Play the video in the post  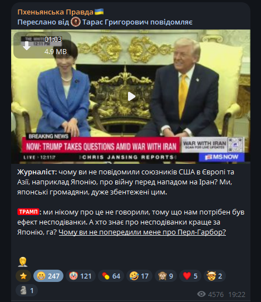(131, 96)
